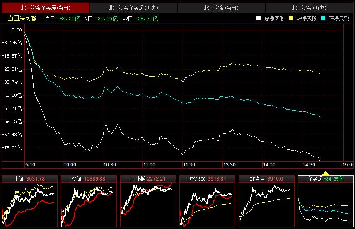Click the yellow triangle marker above 净买额

pyautogui.click(x=326, y=173)
